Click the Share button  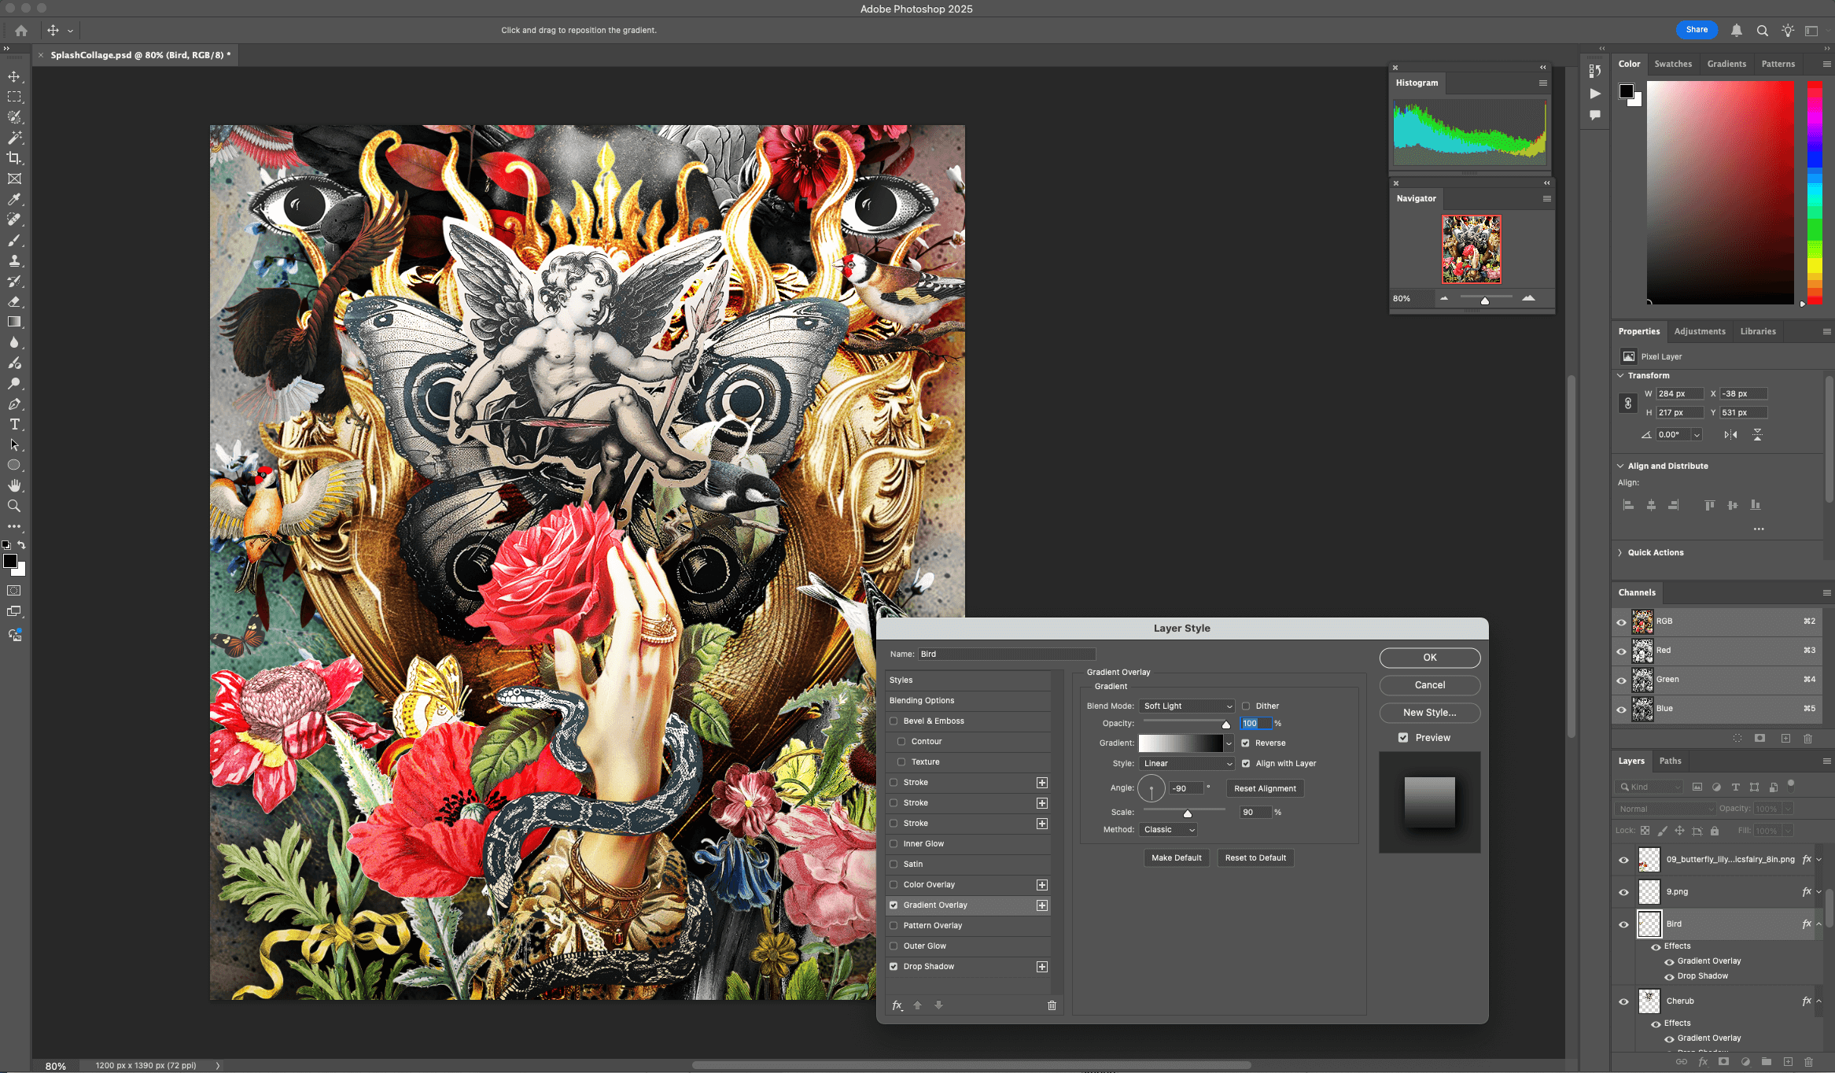1697,30
